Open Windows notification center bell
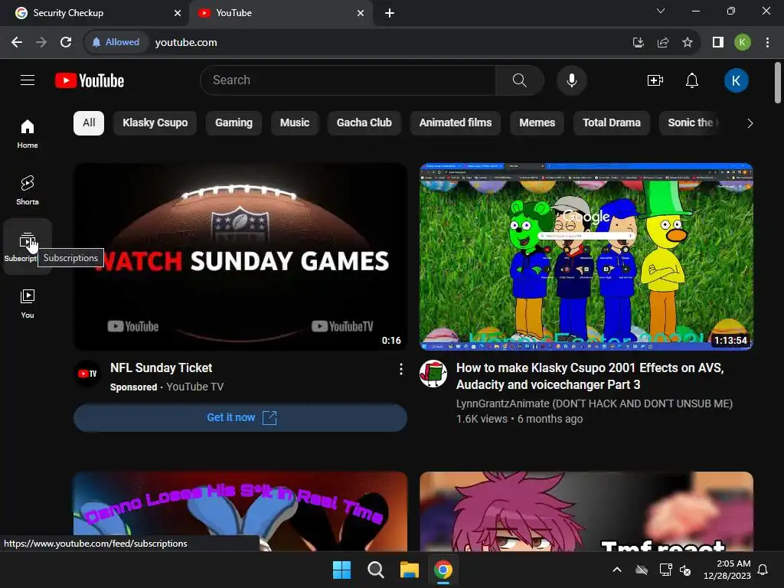The image size is (784, 588). (x=763, y=570)
